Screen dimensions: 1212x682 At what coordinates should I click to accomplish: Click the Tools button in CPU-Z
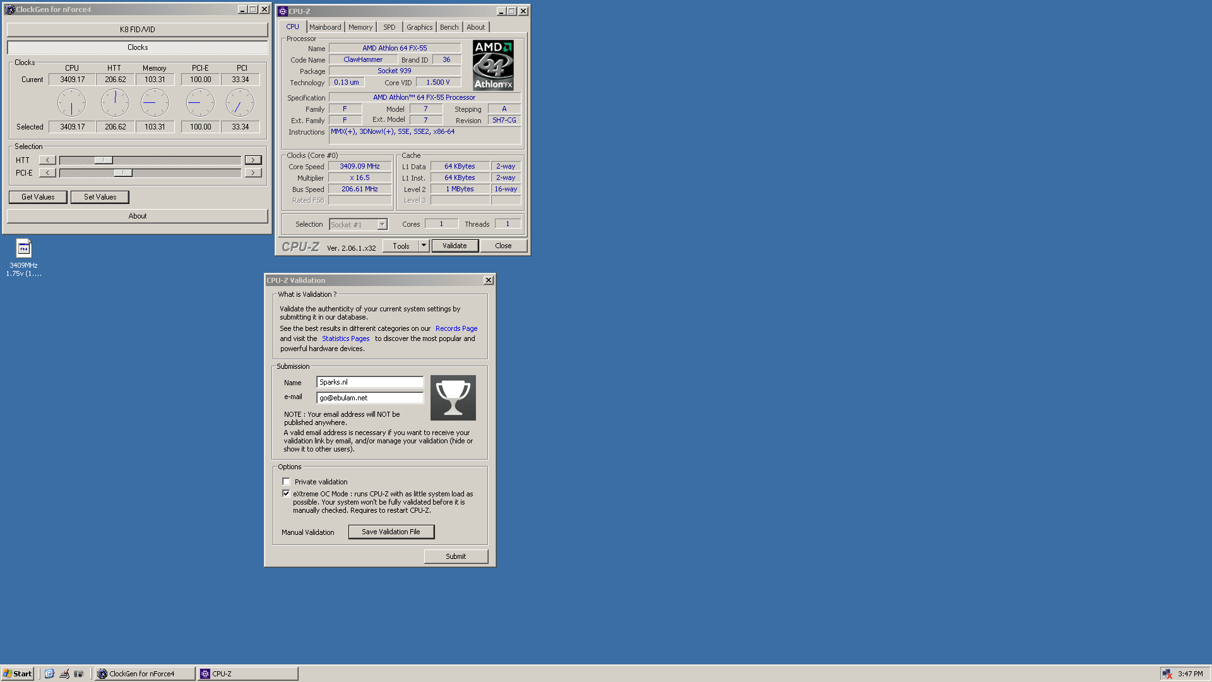click(x=401, y=246)
